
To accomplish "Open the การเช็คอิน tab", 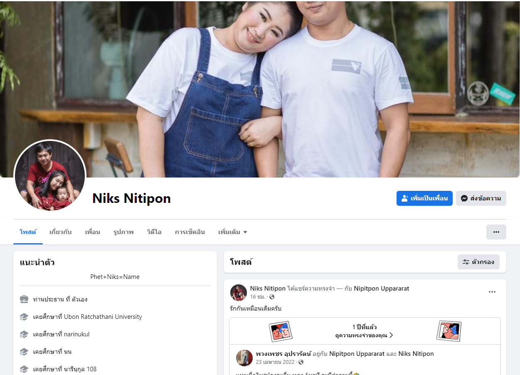I will pyautogui.click(x=190, y=232).
